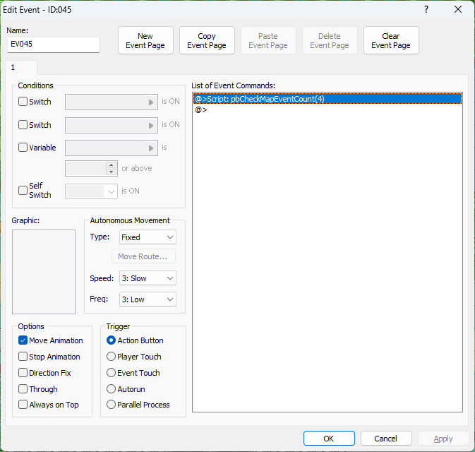Screen dimensions: 475x452
Task: Expand the Freq dropdown
Action: point(148,299)
